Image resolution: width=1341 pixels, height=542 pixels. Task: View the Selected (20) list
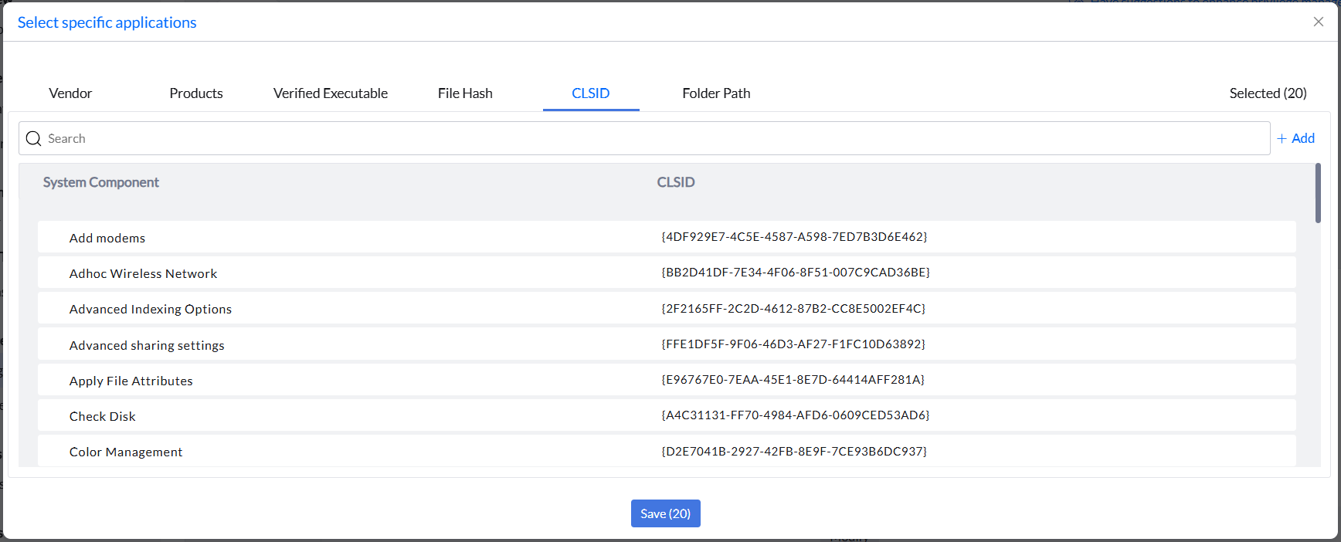pyautogui.click(x=1268, y=93)
